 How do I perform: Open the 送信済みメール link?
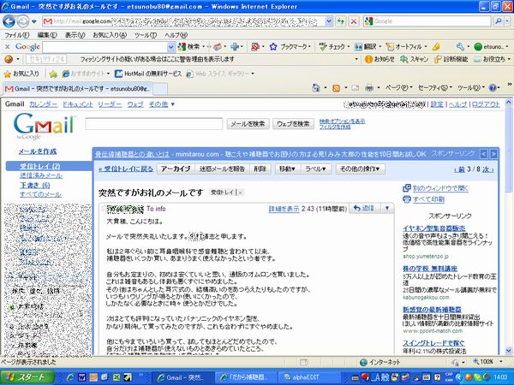pos(41,175)
